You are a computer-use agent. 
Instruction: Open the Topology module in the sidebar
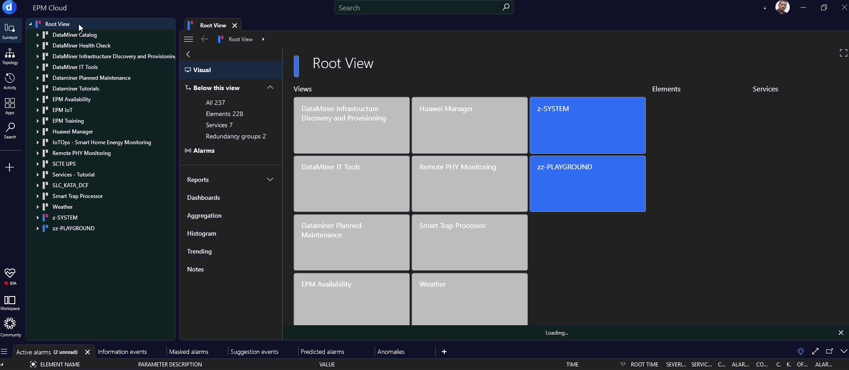click(x=10, y=56)
